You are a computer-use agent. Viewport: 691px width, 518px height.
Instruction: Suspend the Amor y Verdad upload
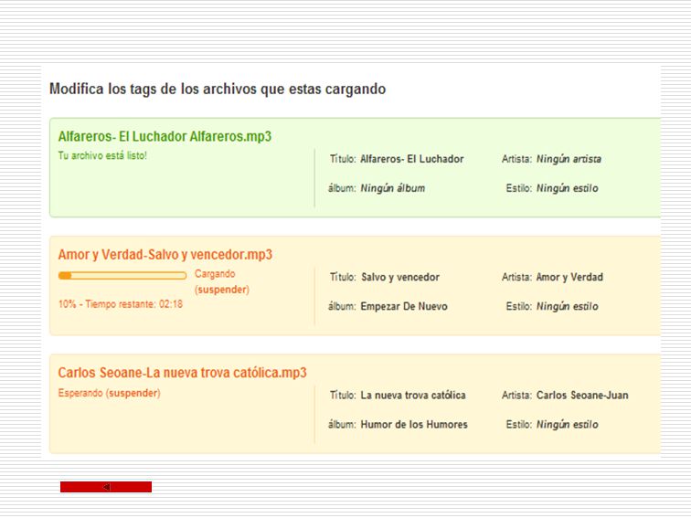click(222, 290)
